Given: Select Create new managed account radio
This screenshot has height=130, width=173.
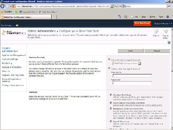Looking at the screenshot, I should [109, 68].
